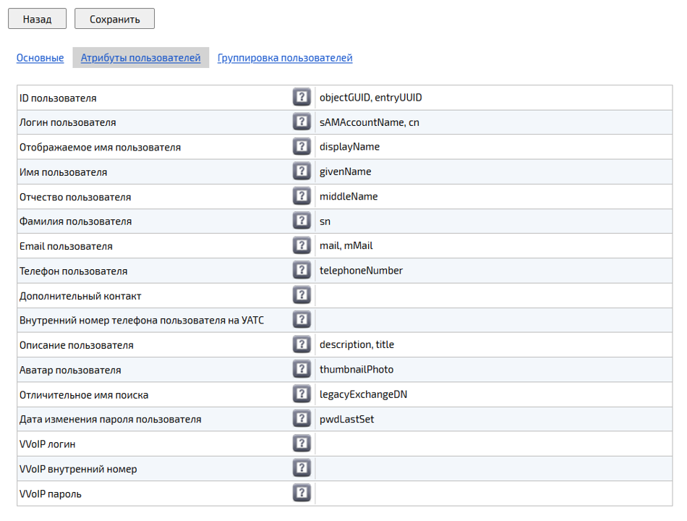Image resolution: width=687 pixels, height=521 pixels.
Task: Show help for Дата изменения пароля пользователя
Action: pos(302,419)
